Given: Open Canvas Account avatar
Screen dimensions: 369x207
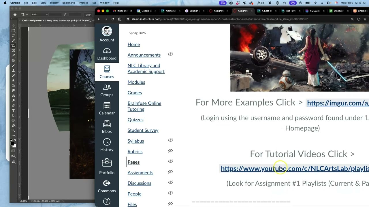Looking at the screenshot, I should pyautogui.click(x=107, y=31).
